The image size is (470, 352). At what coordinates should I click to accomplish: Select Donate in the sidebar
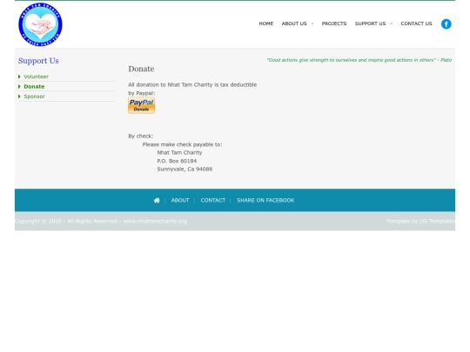pos(34,87)
